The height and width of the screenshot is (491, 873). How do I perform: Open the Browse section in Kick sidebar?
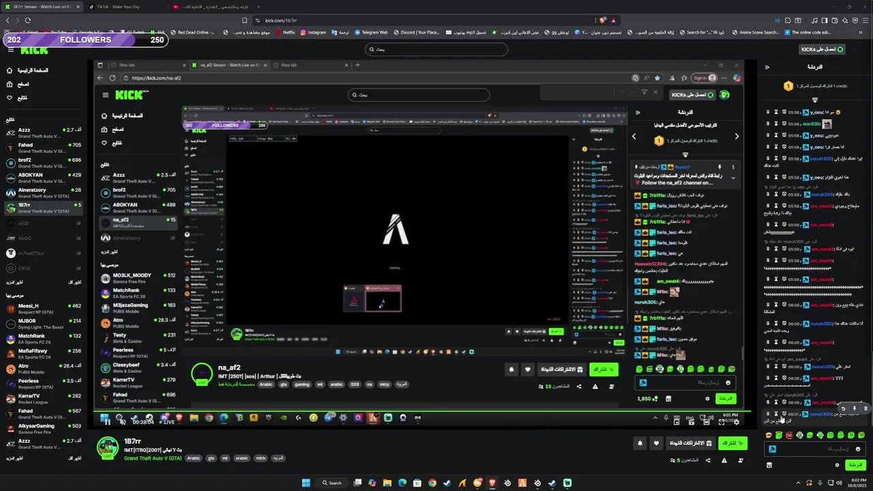click(x=18, y=84)
